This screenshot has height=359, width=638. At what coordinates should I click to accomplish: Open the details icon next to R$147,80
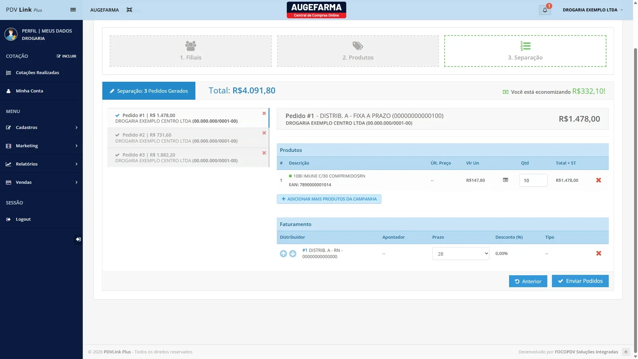coord(506,180)
